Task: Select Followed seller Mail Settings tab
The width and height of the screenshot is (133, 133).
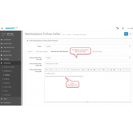Action: pyautogui.click(x=59, y=51)
